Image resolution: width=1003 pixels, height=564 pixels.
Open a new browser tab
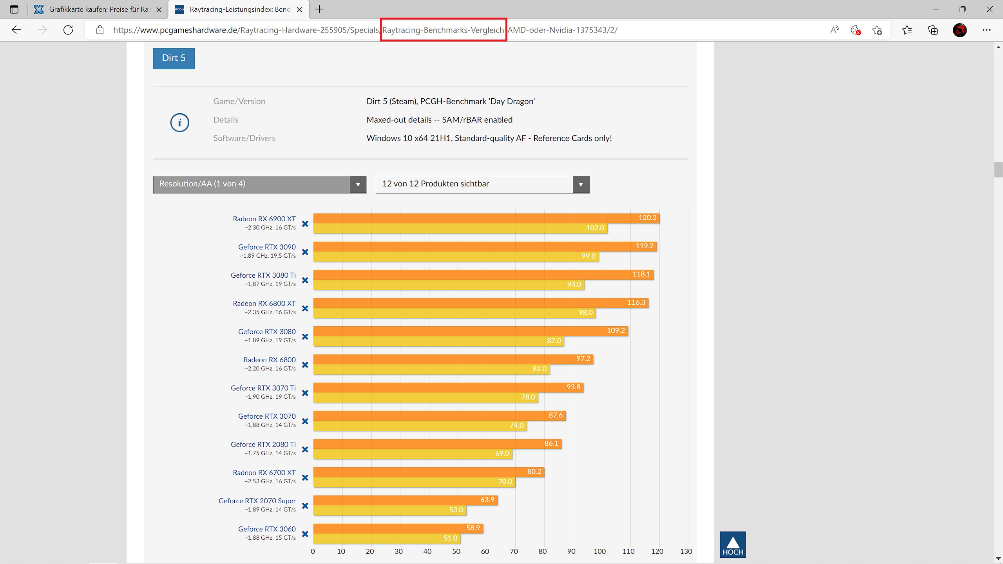[x=319, y=9]
